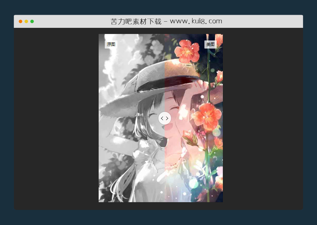
Task: Click the right arrow on the comparison handle
Action: tap(167, 118)
